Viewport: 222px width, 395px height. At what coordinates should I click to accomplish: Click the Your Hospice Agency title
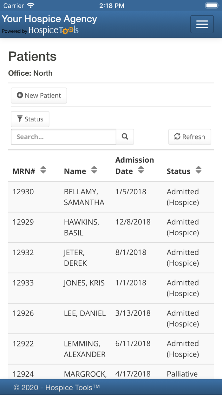click(x=49, y=19)
